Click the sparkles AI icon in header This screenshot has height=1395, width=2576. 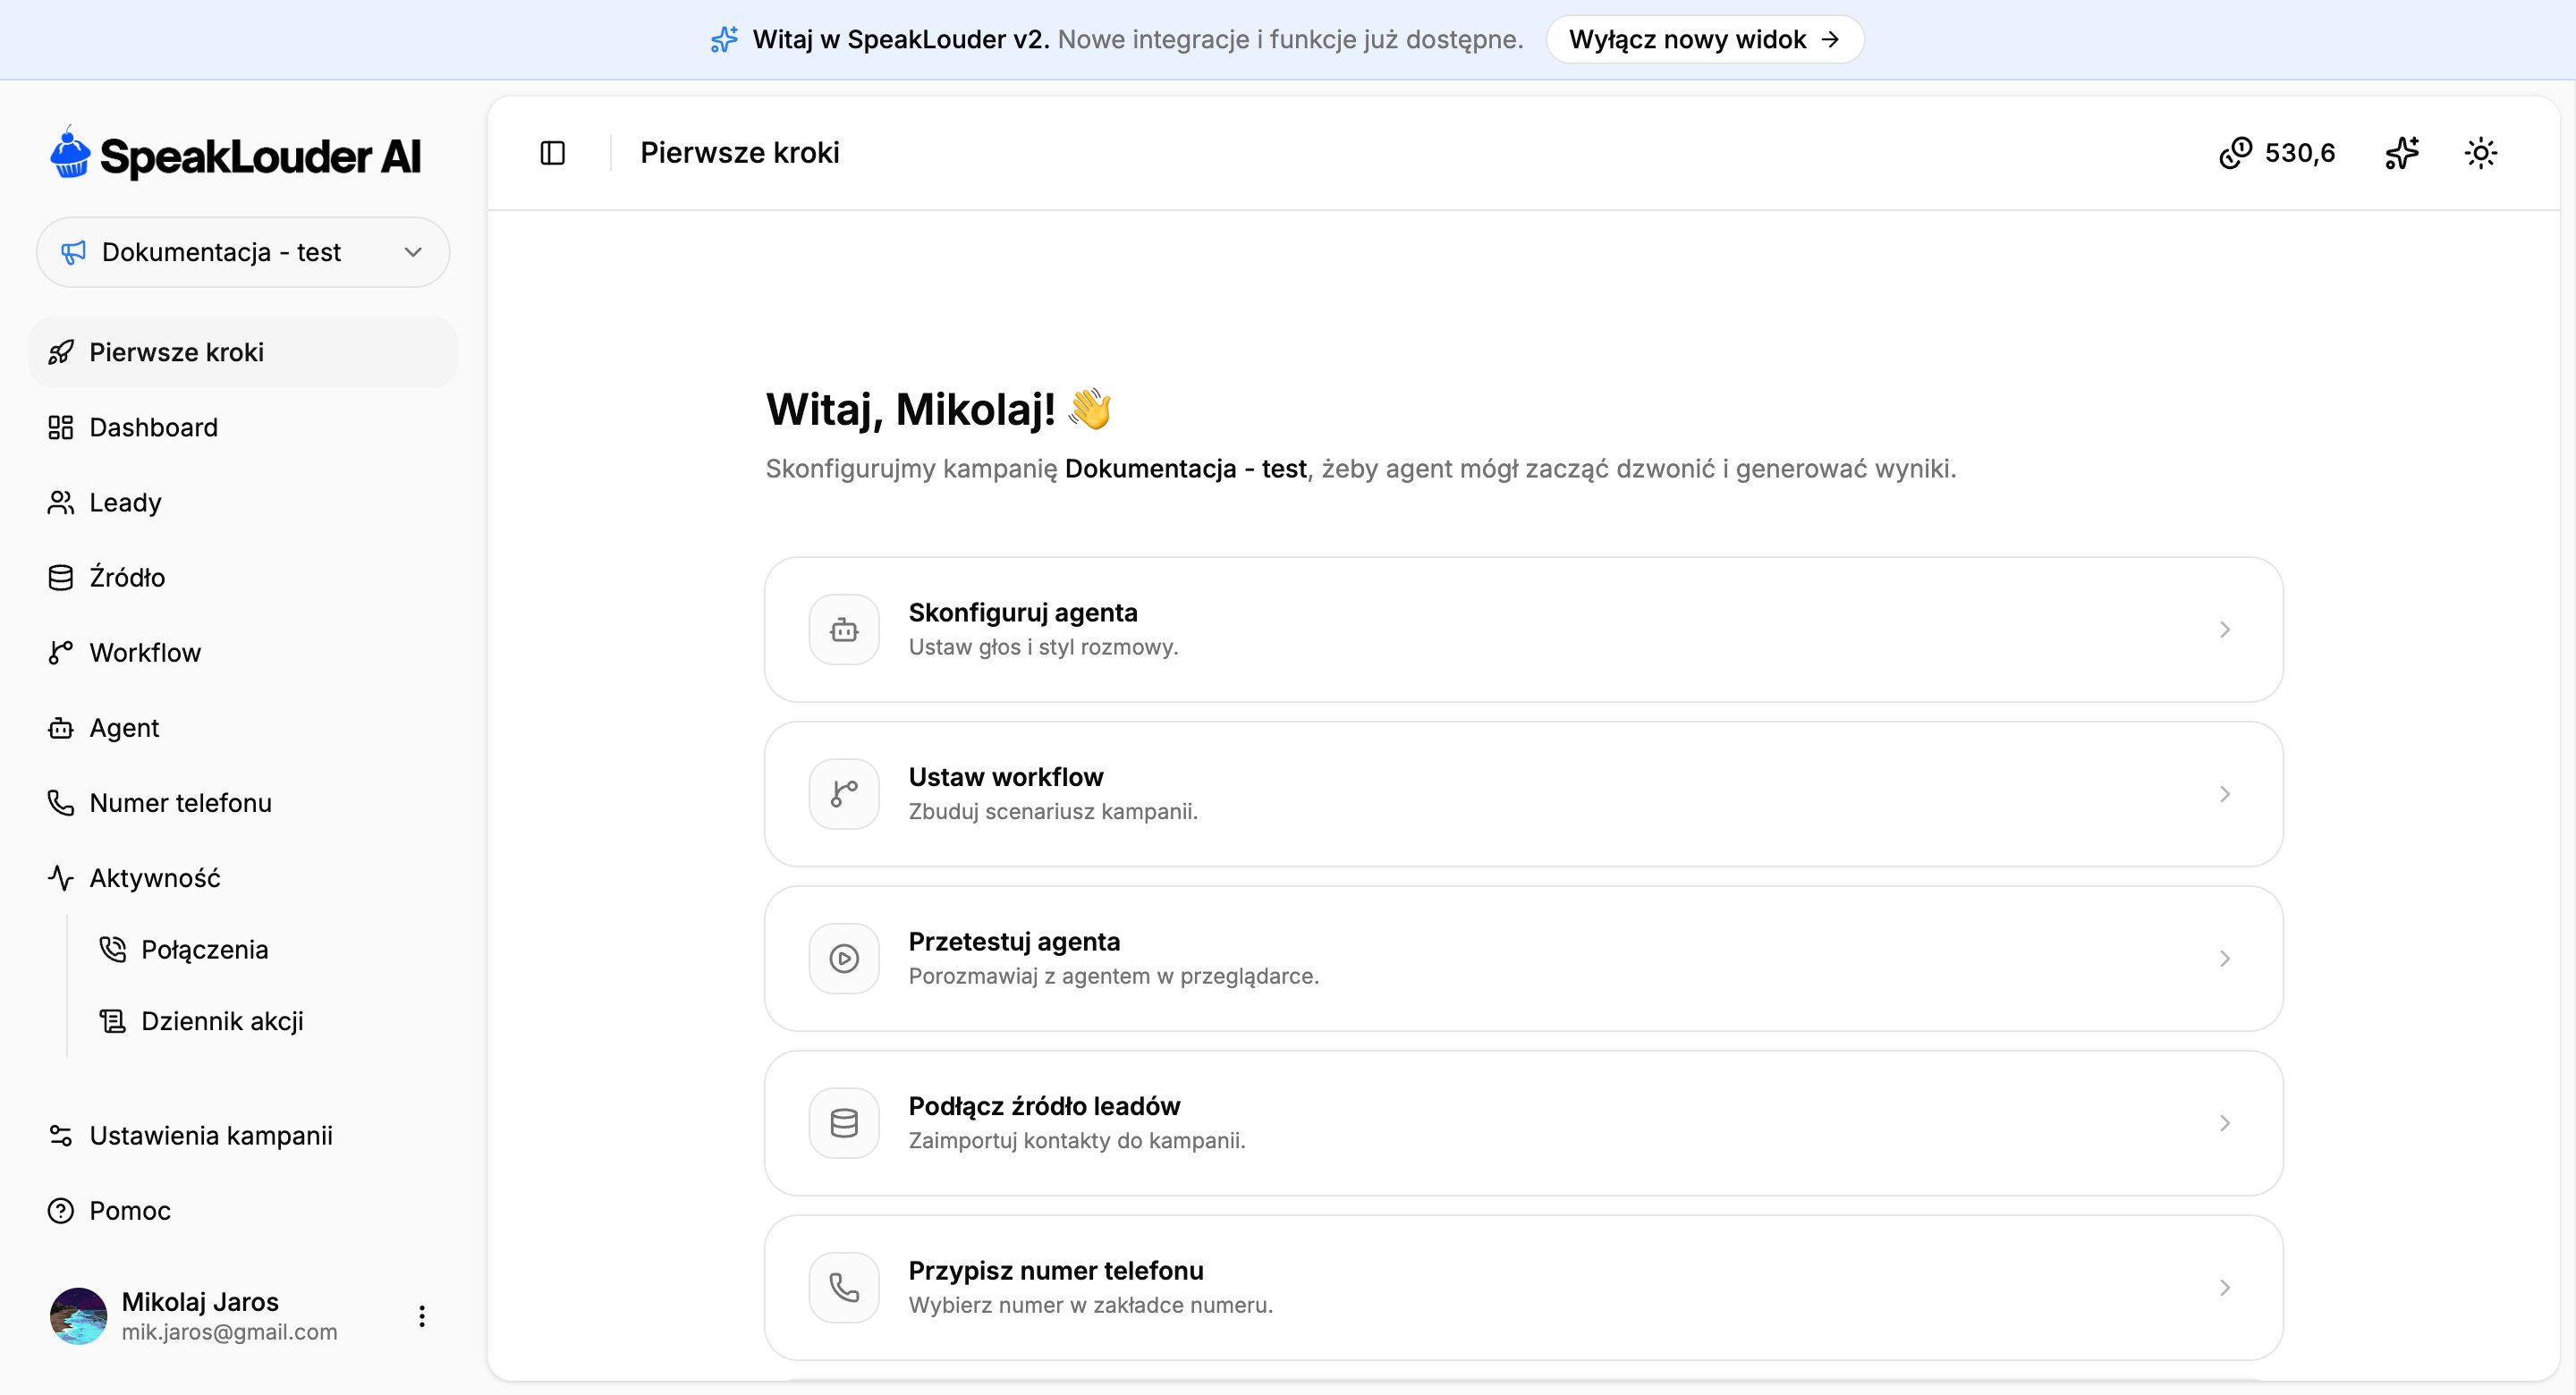(2402, 153)
